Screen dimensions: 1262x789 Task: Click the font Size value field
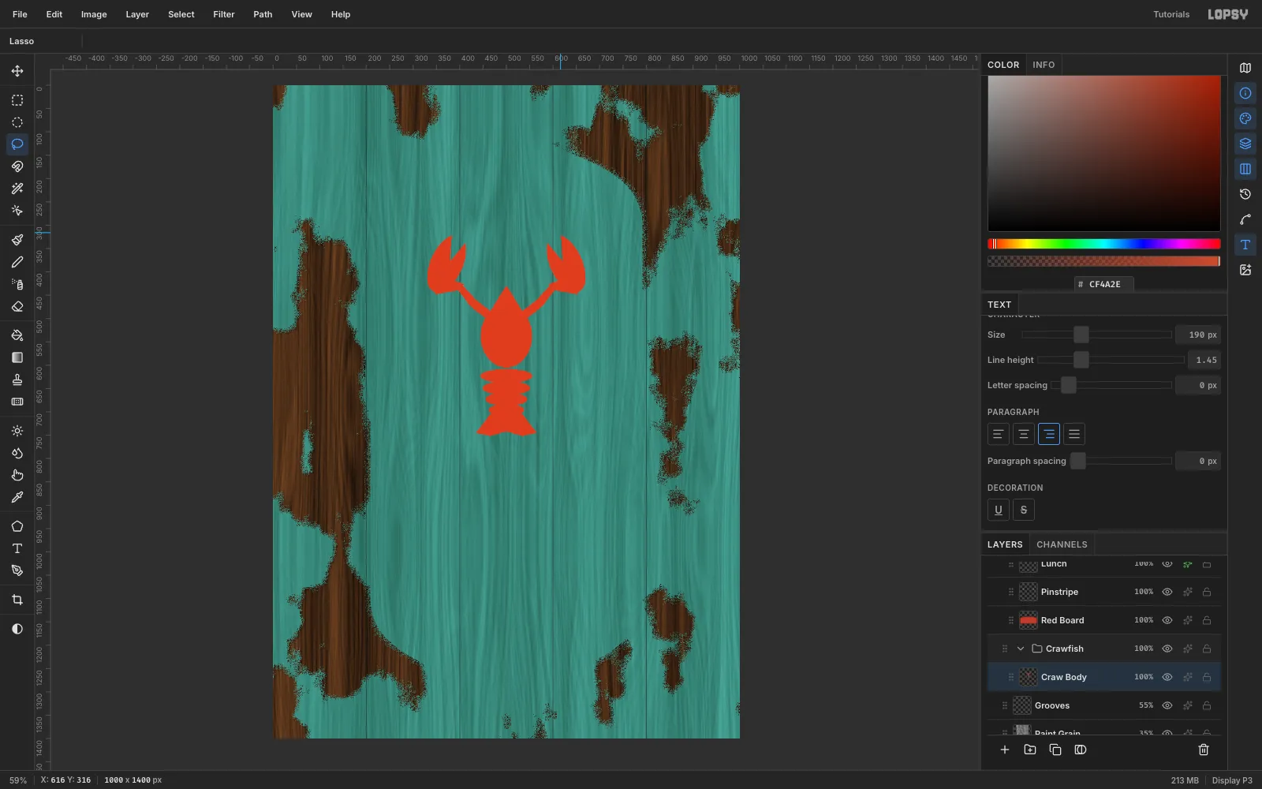(1198, 335)
